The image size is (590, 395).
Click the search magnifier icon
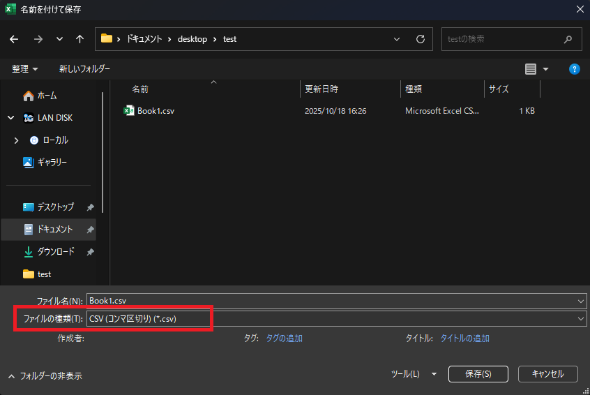click(568, 39)
